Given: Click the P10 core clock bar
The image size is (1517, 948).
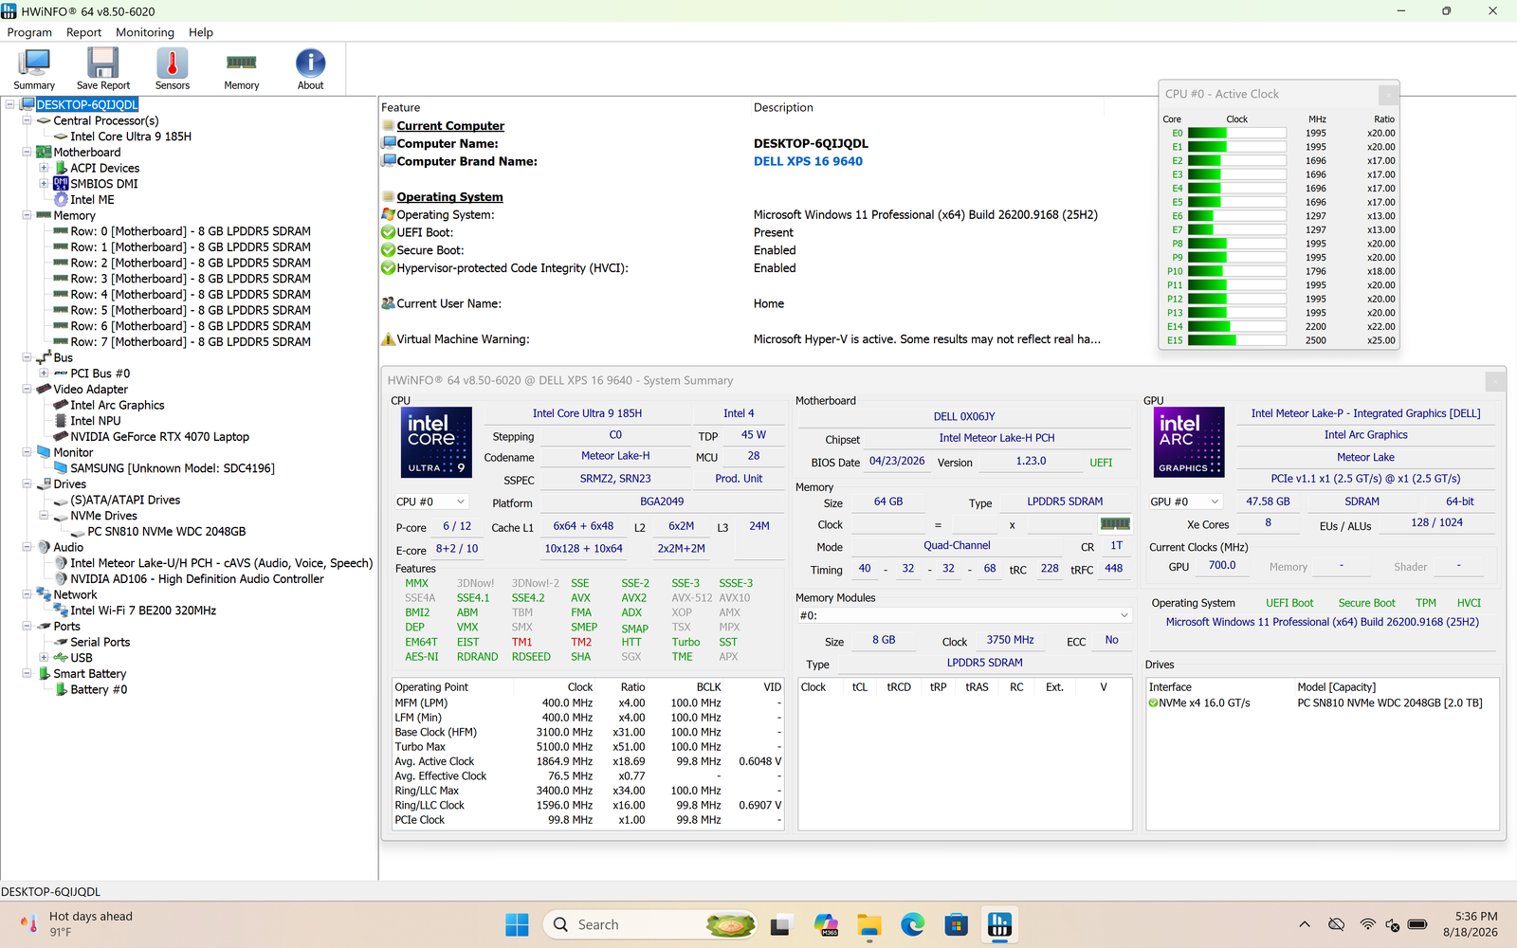Looking at the screenshot, I should point(1236,271).
